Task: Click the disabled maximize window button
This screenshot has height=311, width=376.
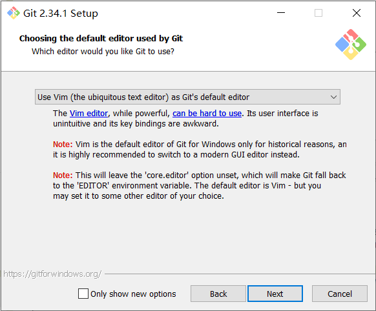Action: point(319,13)
